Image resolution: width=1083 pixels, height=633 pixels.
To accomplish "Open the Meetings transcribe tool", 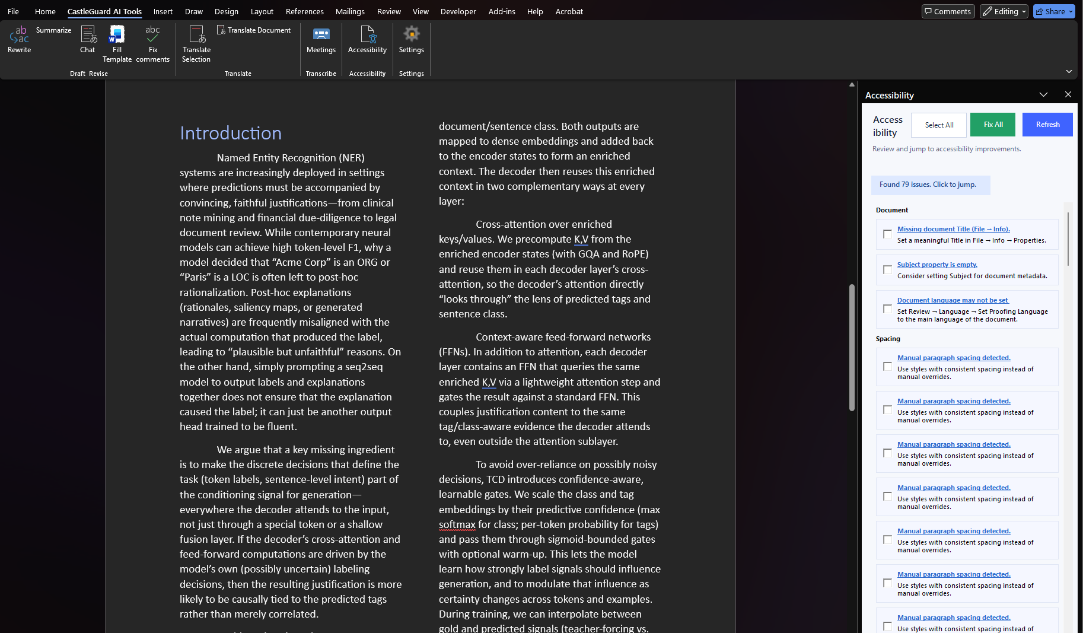I will [x=321, y=35].
